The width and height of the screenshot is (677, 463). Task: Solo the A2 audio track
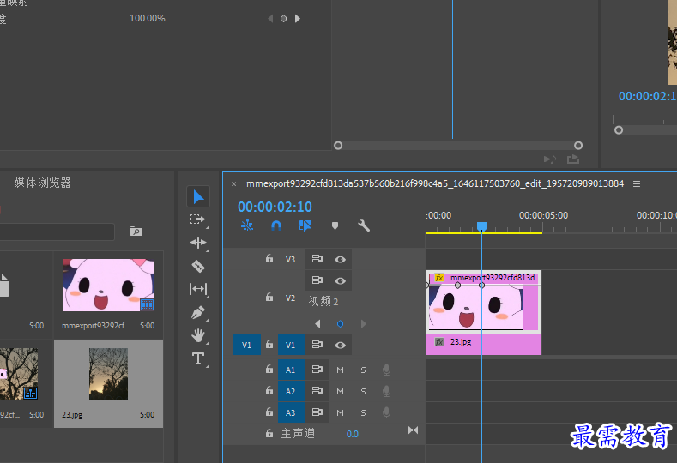tap(363, 391)
